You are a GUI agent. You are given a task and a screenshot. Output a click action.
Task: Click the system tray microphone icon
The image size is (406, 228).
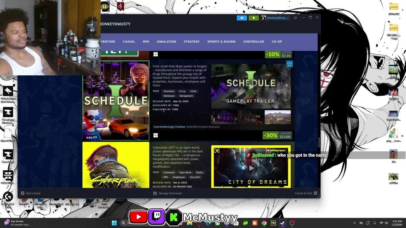[x=375, y=223]
